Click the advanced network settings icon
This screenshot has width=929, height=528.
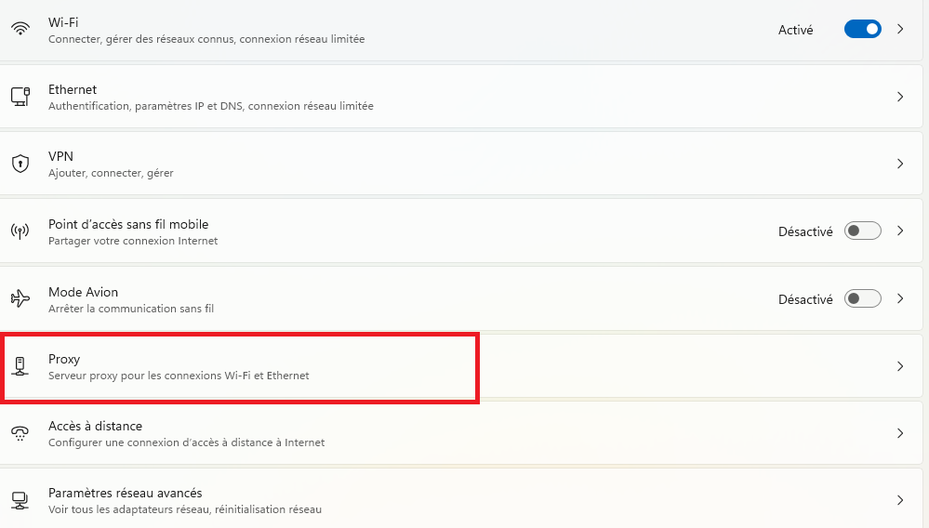tap(20, 501)
